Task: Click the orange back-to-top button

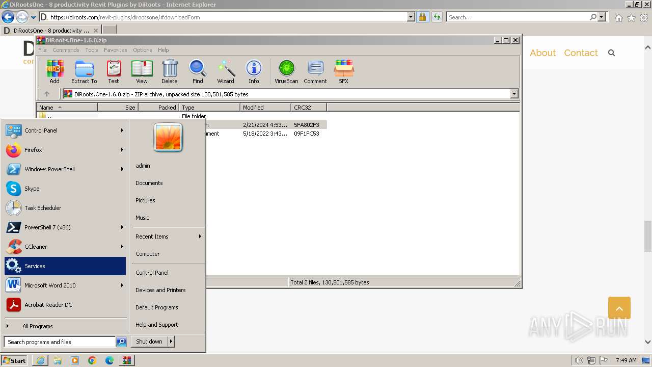Action: 619,308
